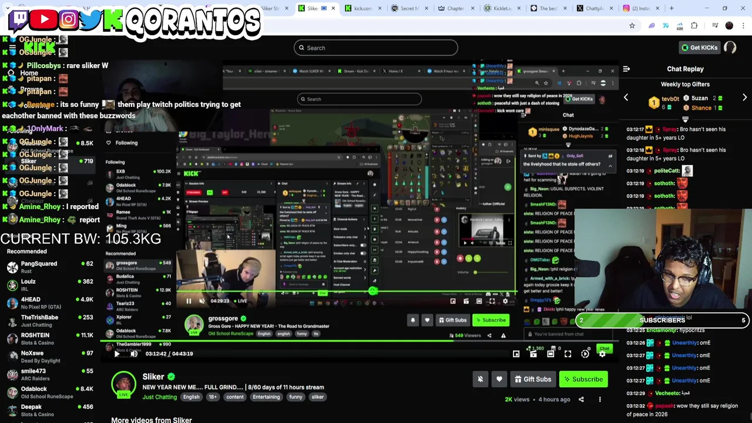Play the Sliker video replay

click(116, 354)
